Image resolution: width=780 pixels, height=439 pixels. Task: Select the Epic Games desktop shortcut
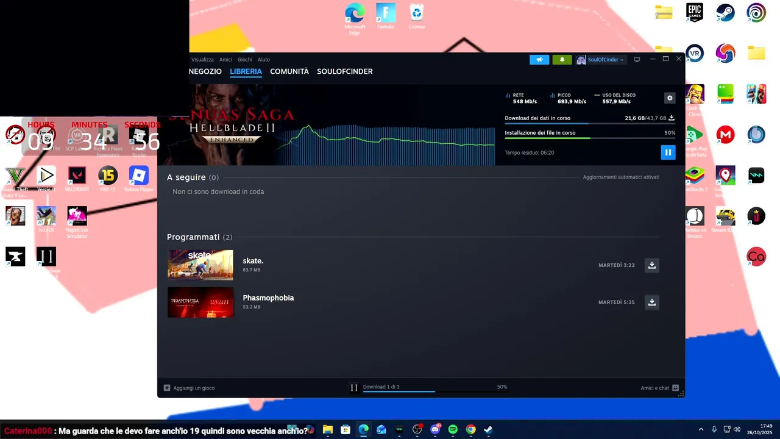pos(694,13)
